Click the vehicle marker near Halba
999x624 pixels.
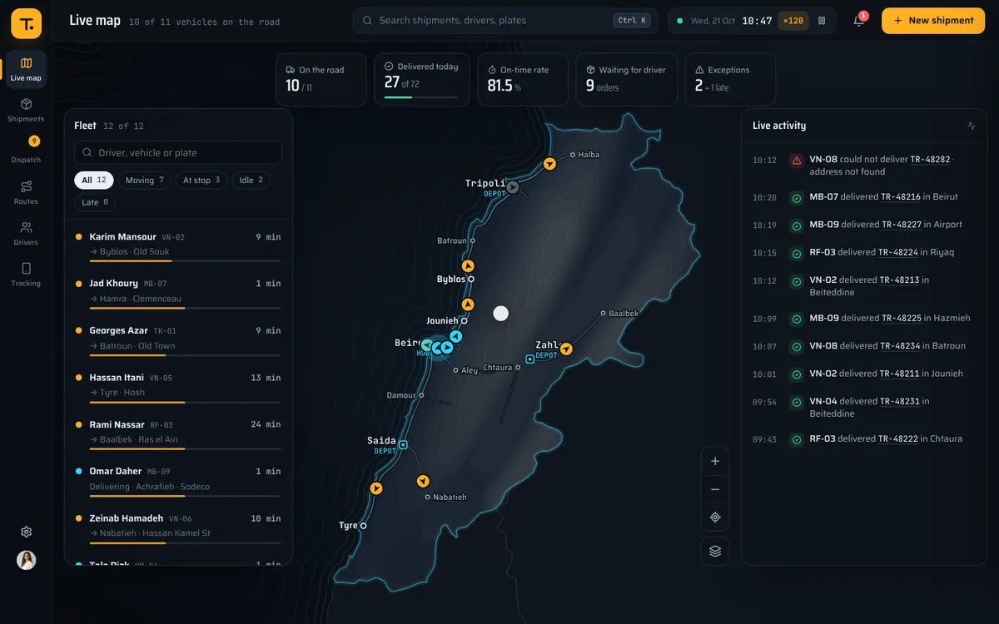click(549, 164)
